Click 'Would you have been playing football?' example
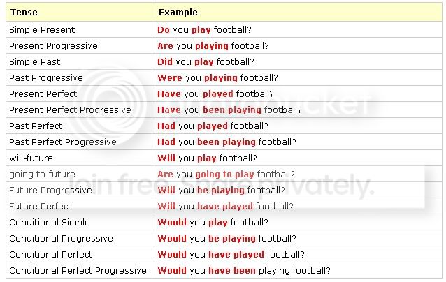The height and width of the screenshot is (282, 446). [x=244, y=271]
